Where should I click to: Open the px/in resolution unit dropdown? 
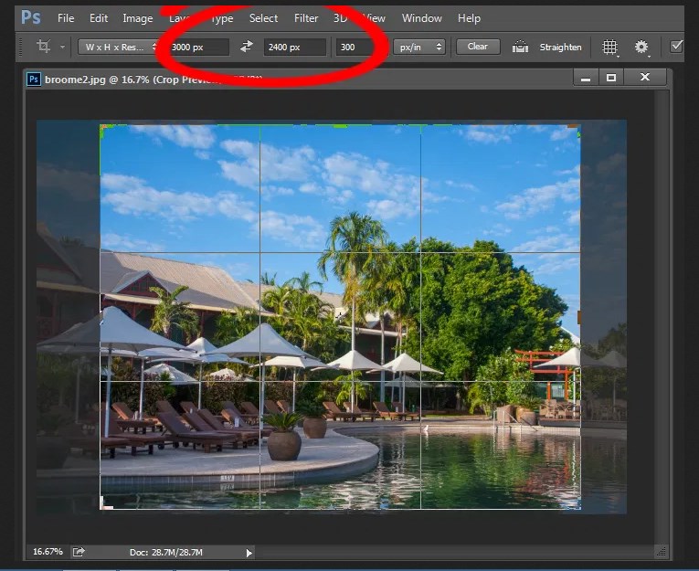pos(419,47)
